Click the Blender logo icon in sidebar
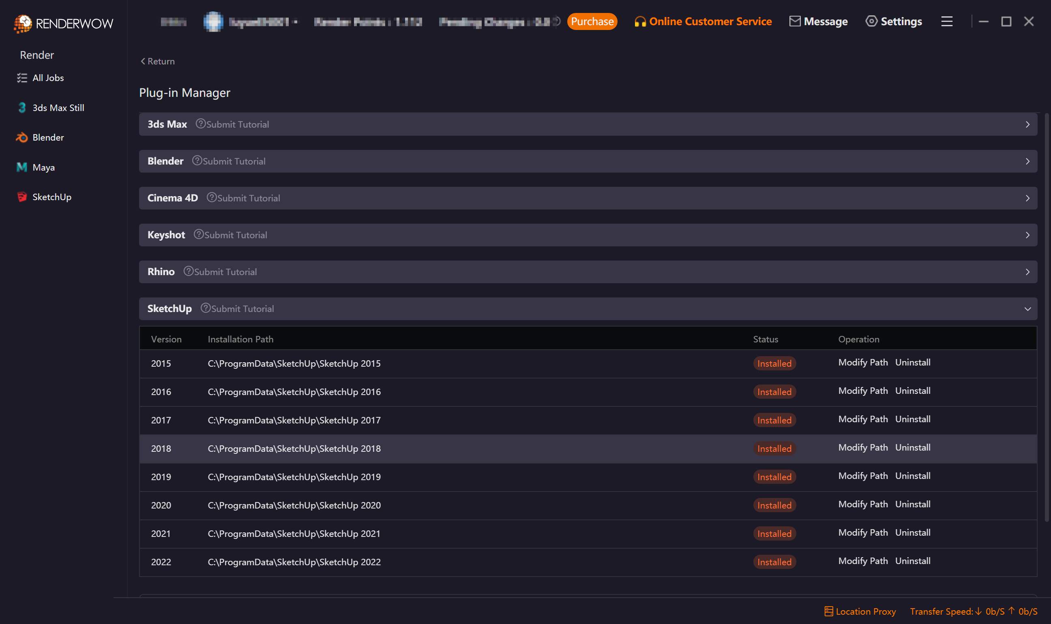The height and width of the screenshot is (624, 1051). pos(22,137)
